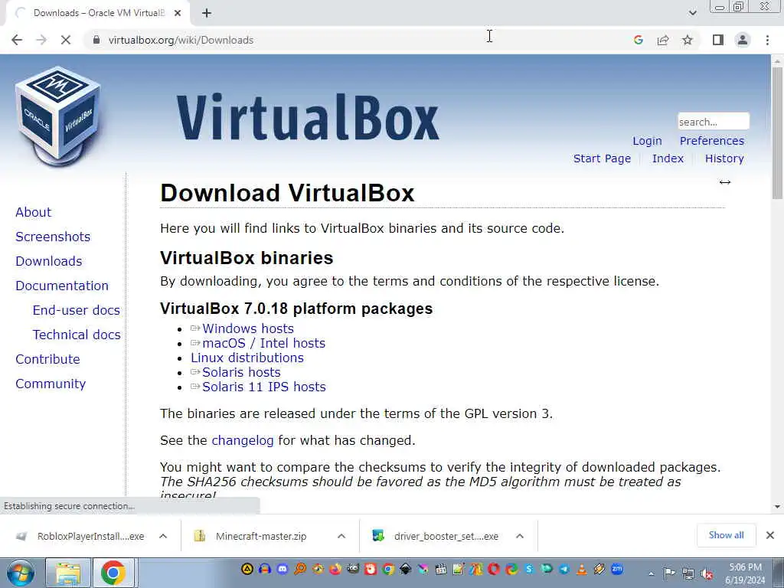Click the Windows hosts download link
The height and width of the screenshot is (588, 784).
[248, 328]
